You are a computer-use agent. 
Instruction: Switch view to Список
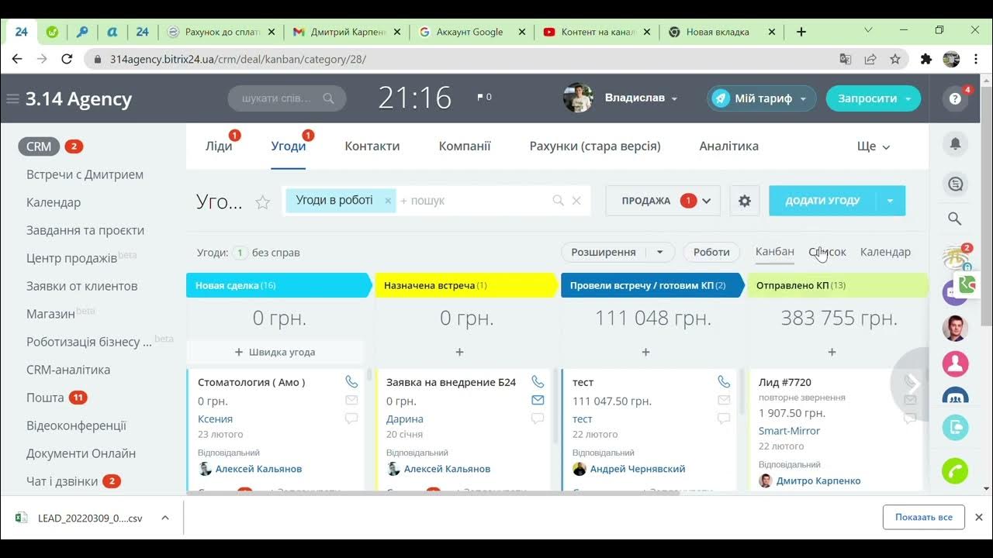pos(828,252)
